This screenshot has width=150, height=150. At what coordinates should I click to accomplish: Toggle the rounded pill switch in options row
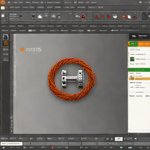pyautogui.click(x=81, y=30)
